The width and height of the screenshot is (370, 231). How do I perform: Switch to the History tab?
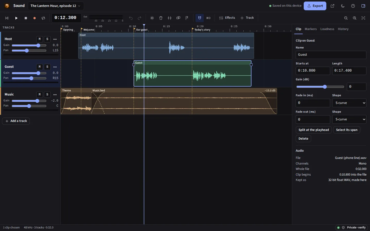[x=343, y=29]
